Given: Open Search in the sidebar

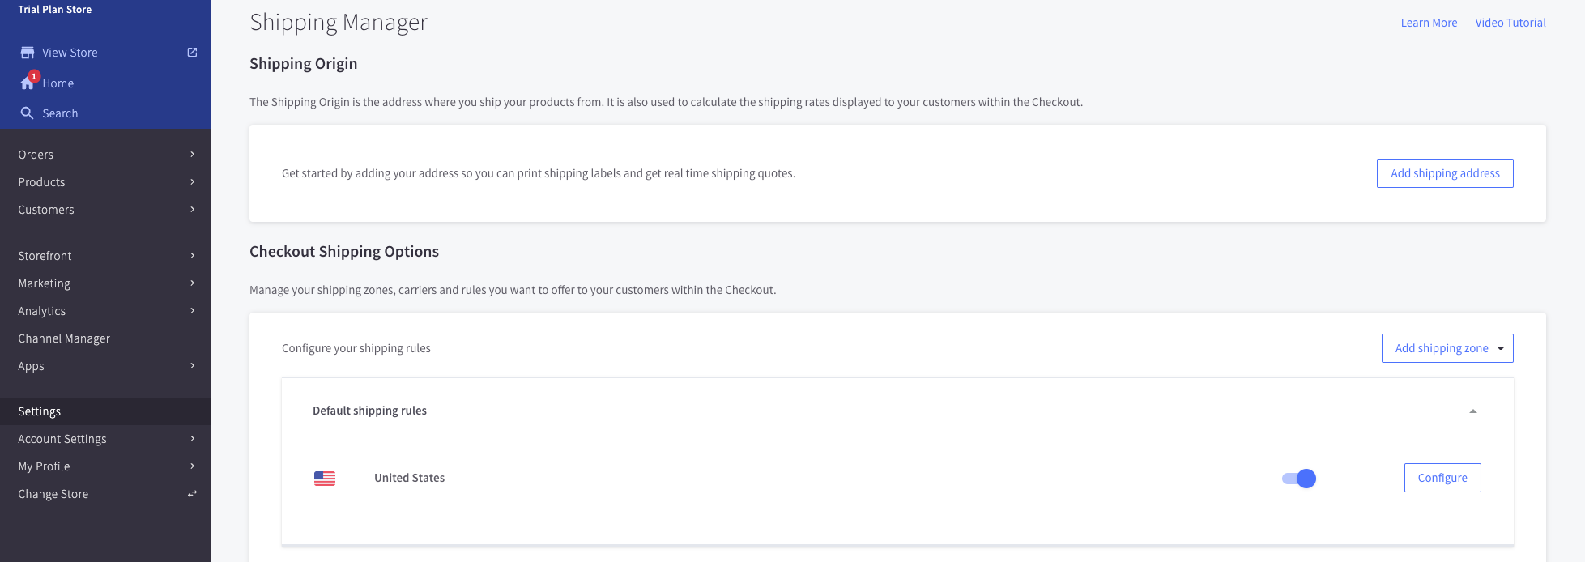Looking at the screenshot, I should (x=60, y=113).
